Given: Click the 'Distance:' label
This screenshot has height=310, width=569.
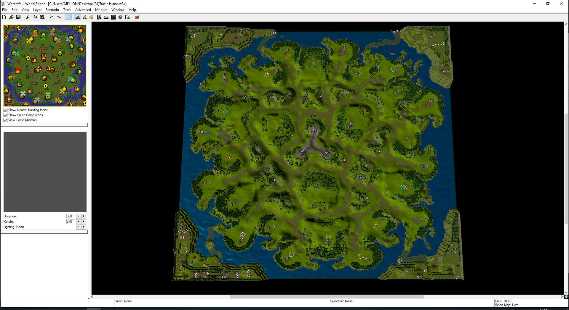Looking at the screenshot, I should 10,216.
